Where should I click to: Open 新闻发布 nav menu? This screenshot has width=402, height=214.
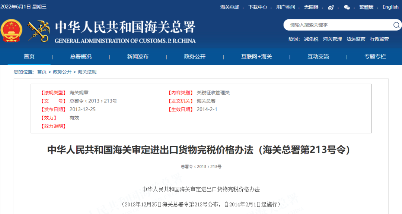(138, 57)
